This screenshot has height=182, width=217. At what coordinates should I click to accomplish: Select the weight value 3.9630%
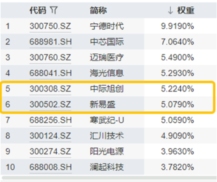pos(178,152)
